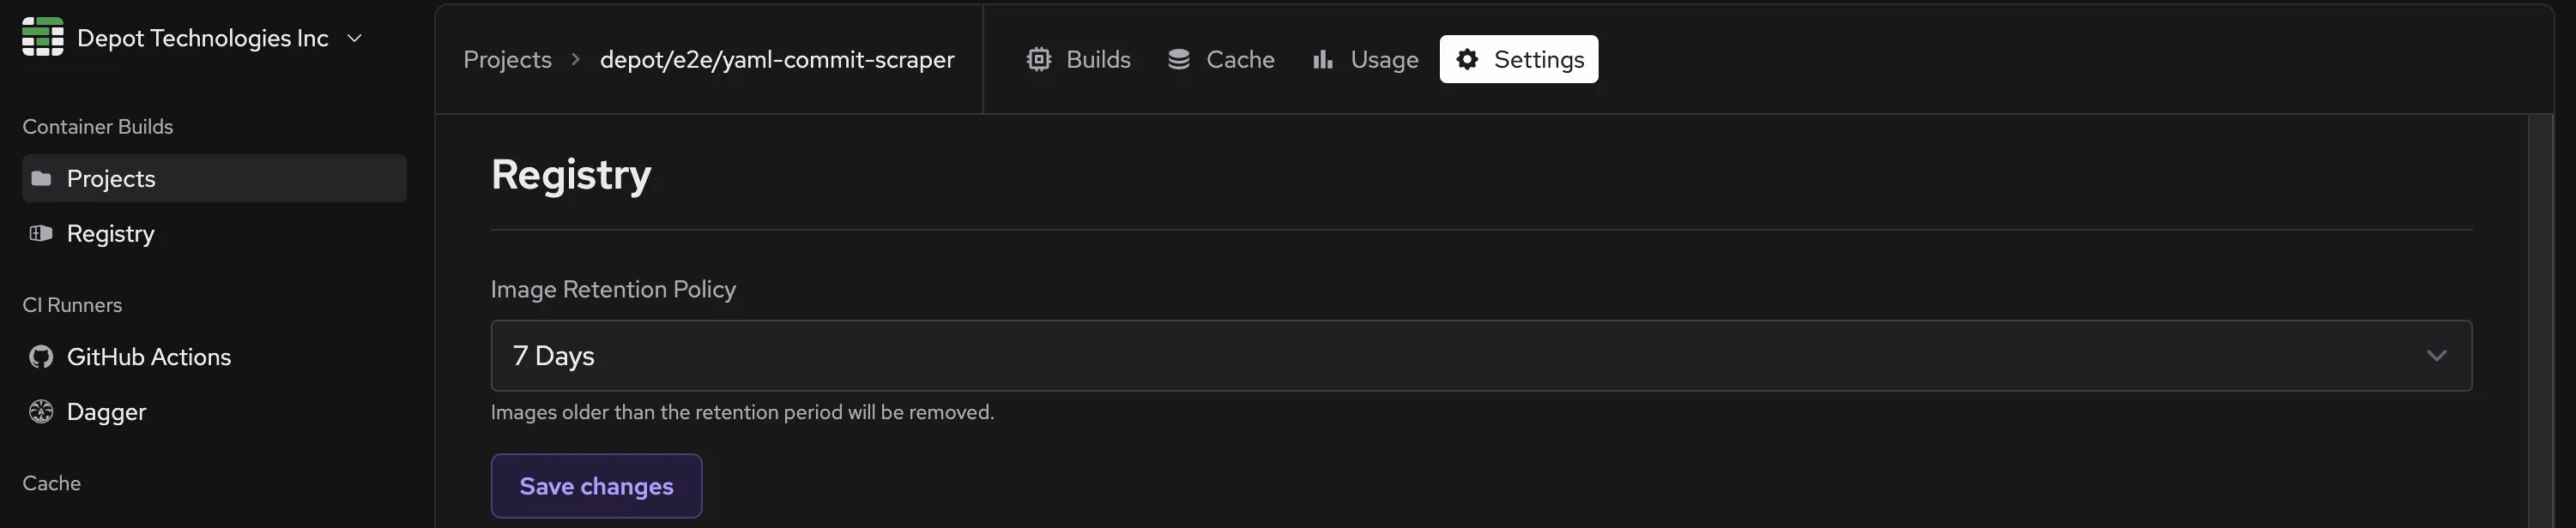The width and height of the screenshot is (2576, 528).
Task: Click the processor chip icon beside Builds
Action: pos(1039,60)
